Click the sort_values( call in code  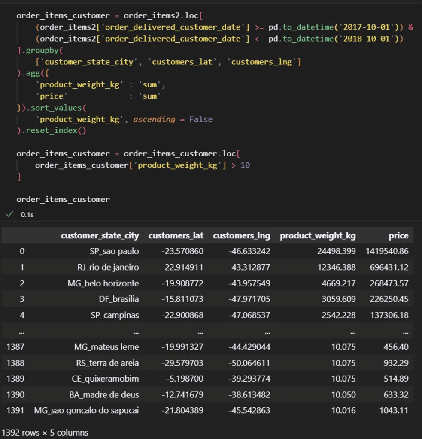(58, 108)
